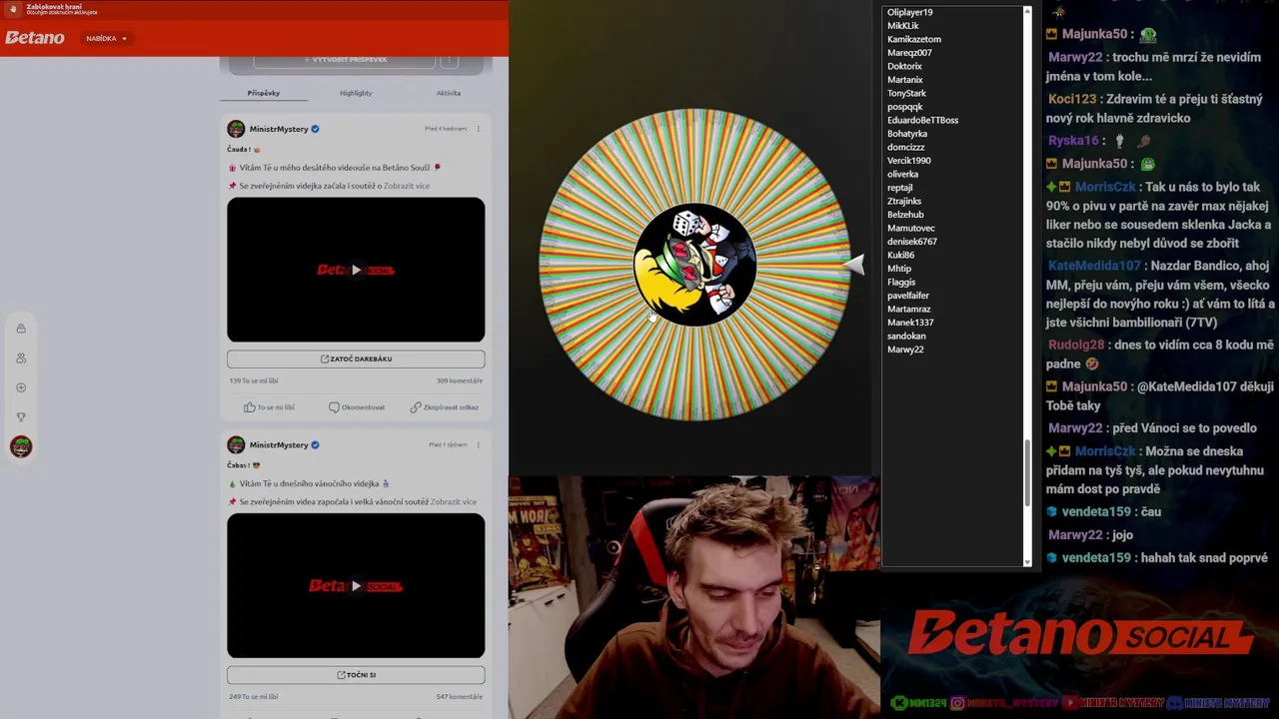1279x719 pixels.
Task: Click the plus circle icon in the left sidebar
Action: (x=21, y=387)
